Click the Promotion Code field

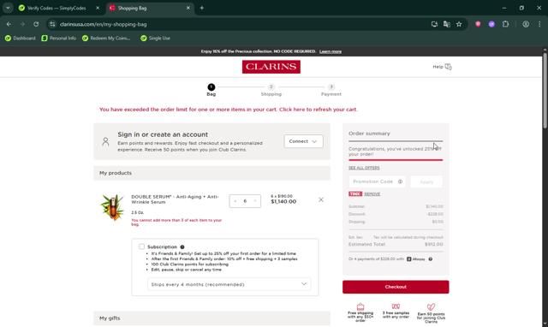(x=377, y=181)
